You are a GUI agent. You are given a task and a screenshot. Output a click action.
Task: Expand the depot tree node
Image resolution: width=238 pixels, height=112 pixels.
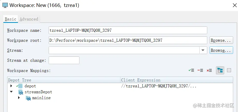click(x=11, y=86)
